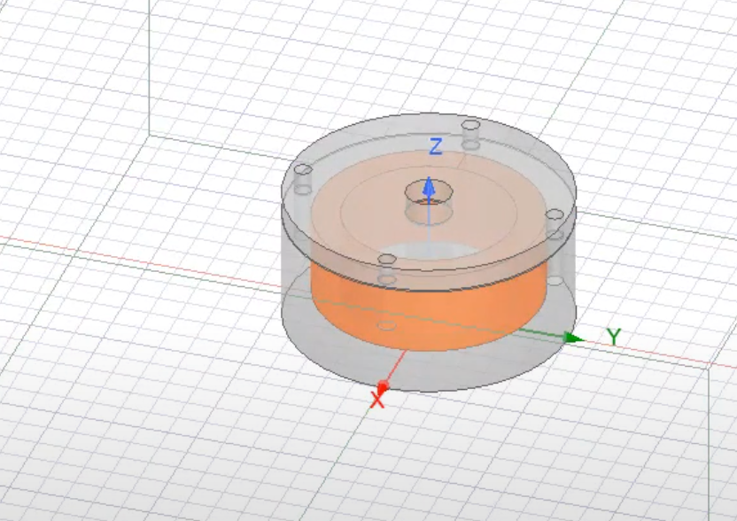Image resolution: width=737 pixels, height=521 pixels.
Task: Select the small hole at lid's front edge
Action: [387, 259]
